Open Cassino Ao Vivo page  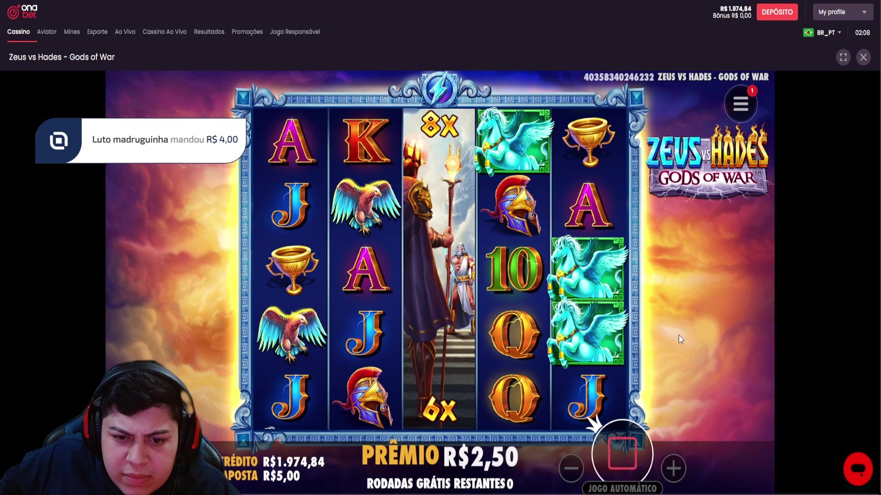tap(164, 32)
